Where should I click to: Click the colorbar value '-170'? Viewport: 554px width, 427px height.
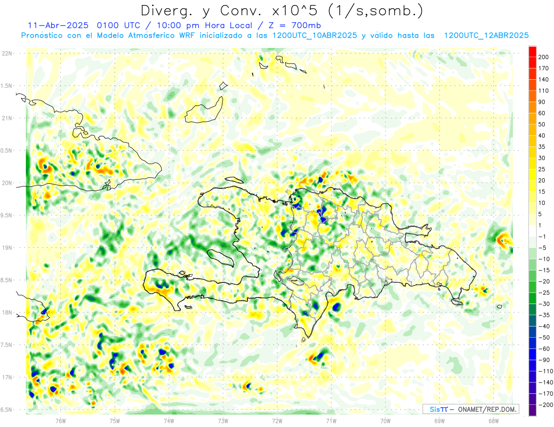546,394
